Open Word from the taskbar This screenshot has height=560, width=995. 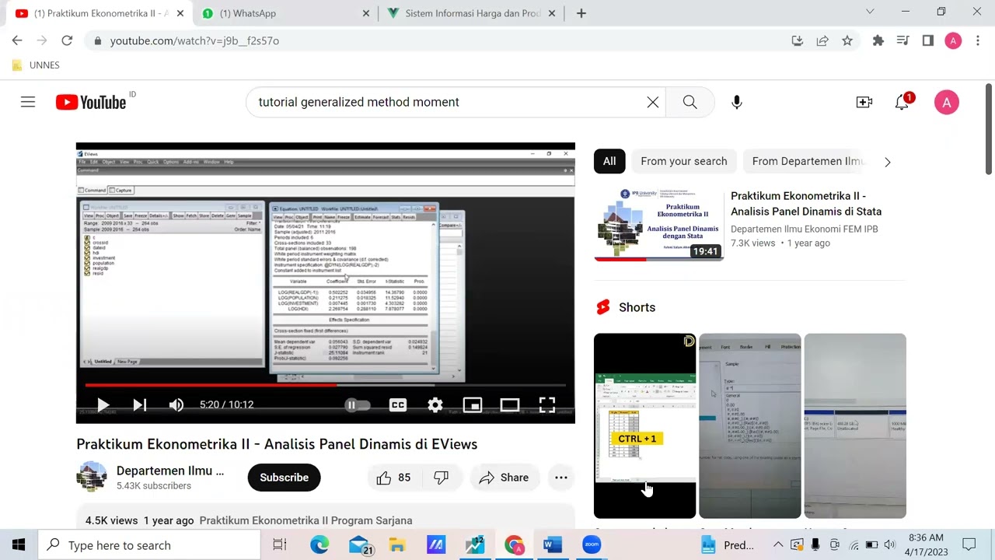pyautogui.click(x=553, y=545)
